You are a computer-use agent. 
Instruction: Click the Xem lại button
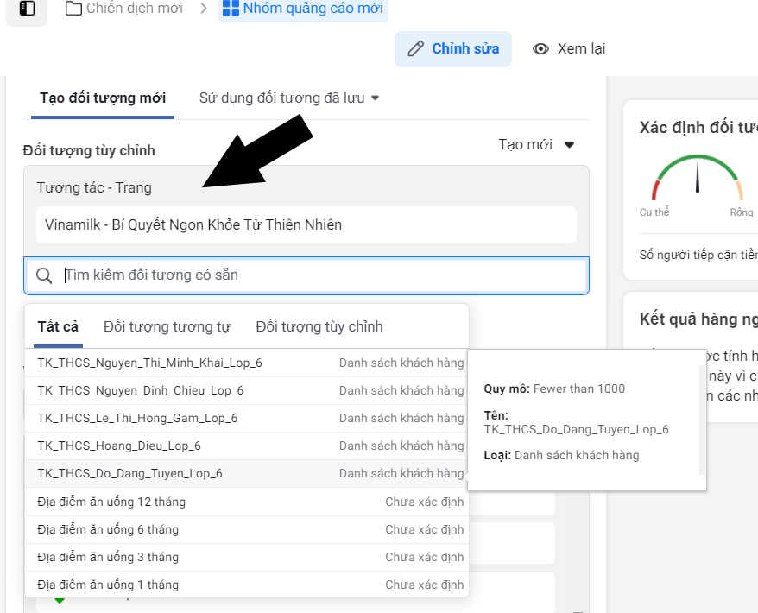coord(568,49)
